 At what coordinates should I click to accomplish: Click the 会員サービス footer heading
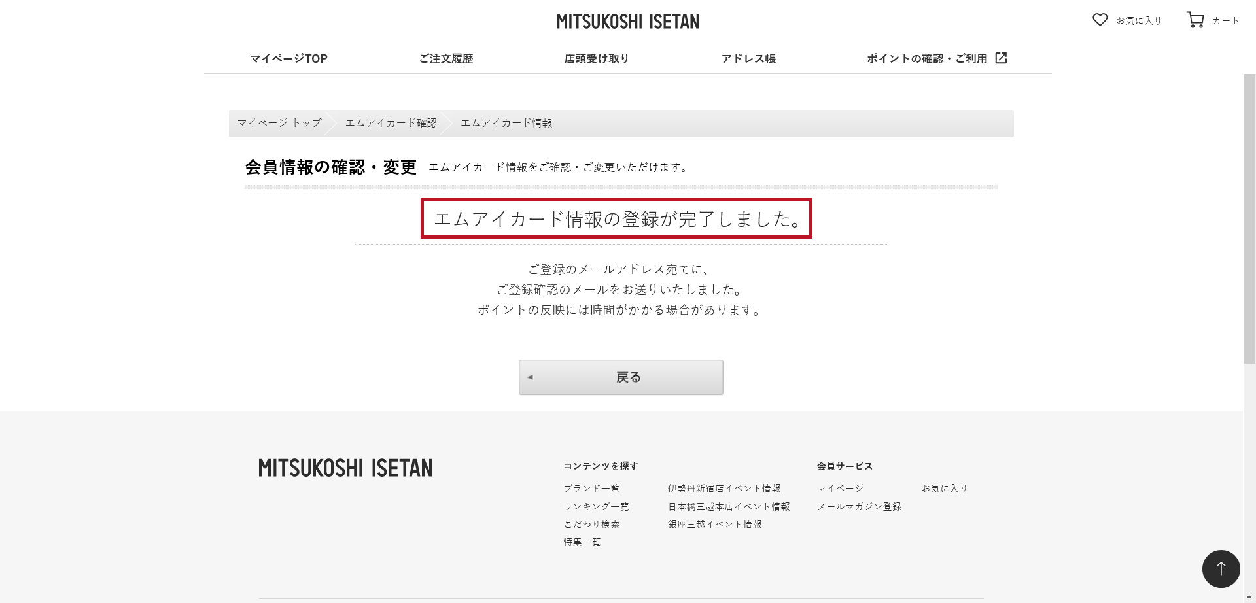click(x=845, y=466)
